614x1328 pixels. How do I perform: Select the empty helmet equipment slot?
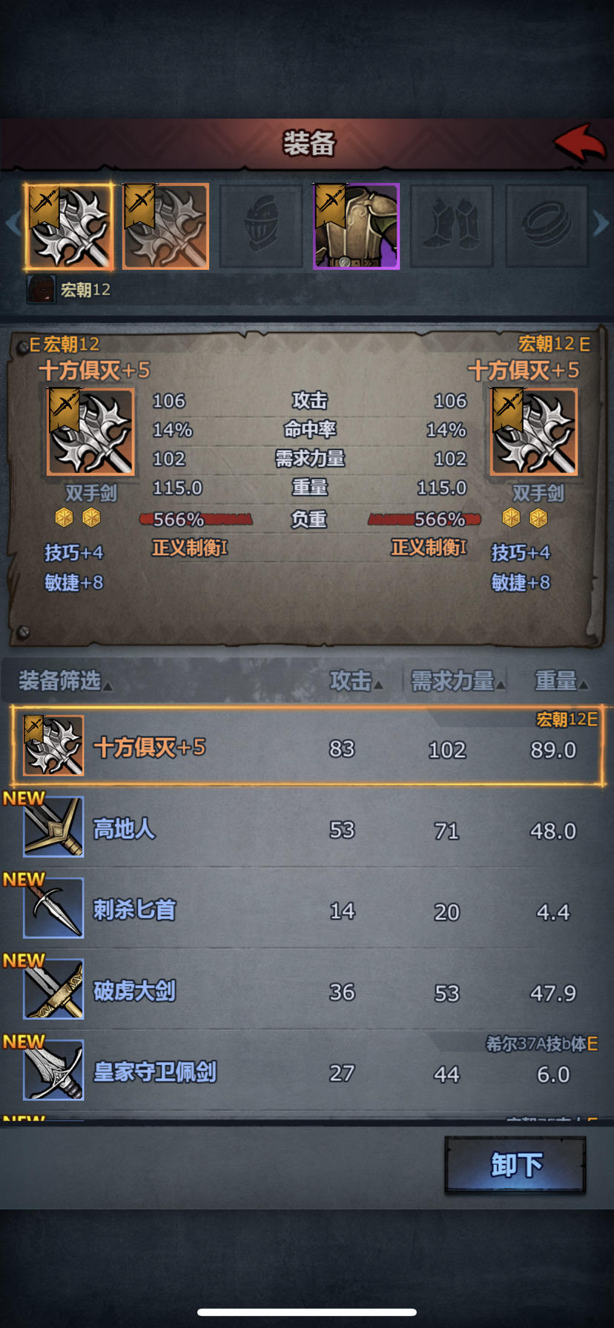point(261,226)
